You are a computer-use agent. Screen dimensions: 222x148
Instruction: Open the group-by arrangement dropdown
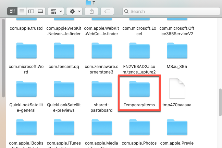56,11
